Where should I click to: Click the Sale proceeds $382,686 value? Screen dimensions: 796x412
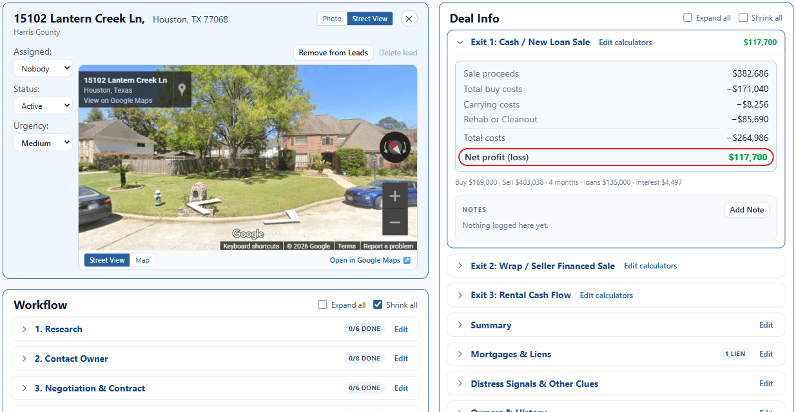coord(750,74)
